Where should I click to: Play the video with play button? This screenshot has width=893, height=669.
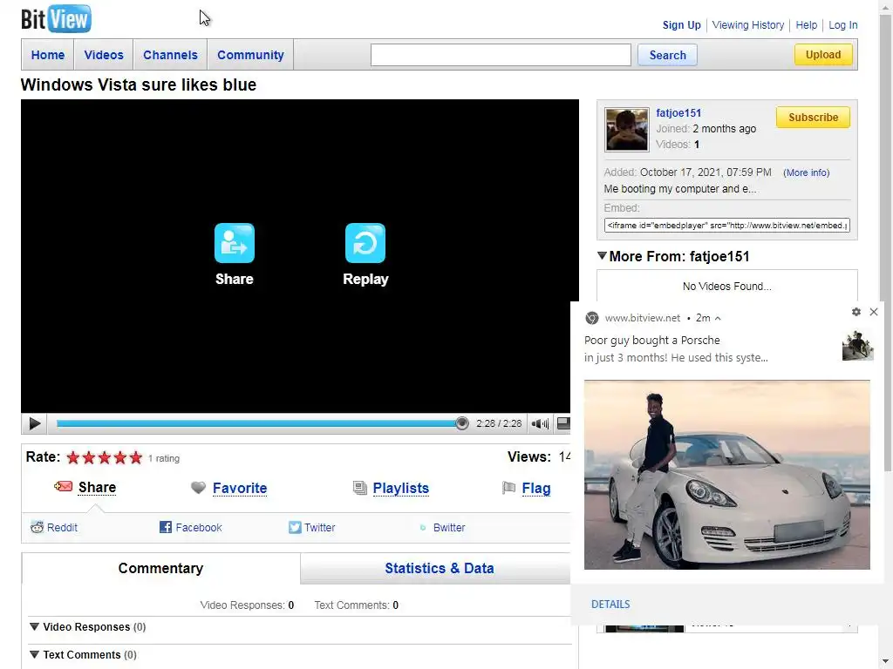pos(34,423)
